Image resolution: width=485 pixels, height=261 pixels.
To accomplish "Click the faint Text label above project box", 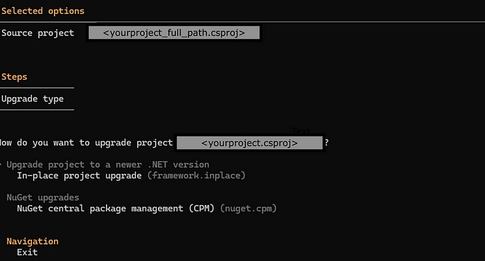I will [x=301, y=131].
